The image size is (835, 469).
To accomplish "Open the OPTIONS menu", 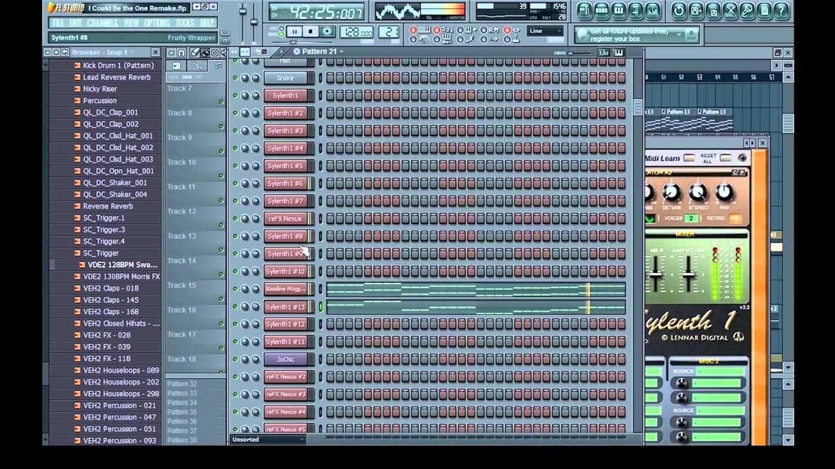I will coord(157,23).
